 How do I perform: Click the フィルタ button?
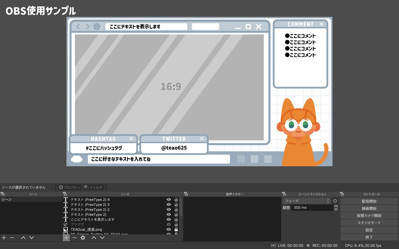pyautogui.click(x=94, y=187)
